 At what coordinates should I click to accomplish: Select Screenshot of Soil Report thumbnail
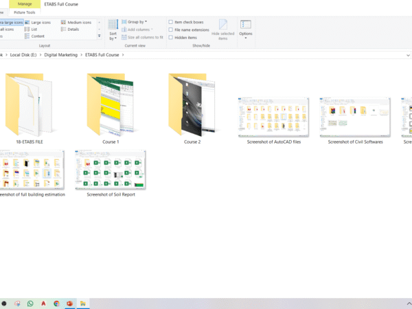(111, 170)
